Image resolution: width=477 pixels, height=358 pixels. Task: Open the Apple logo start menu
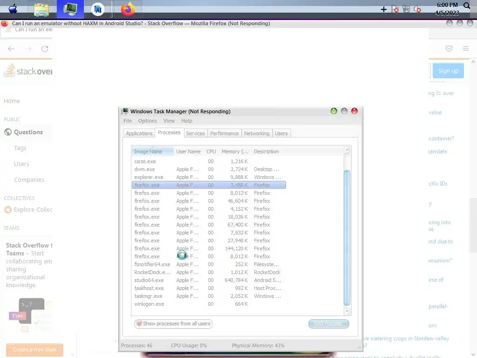click(x=13, y=9)
